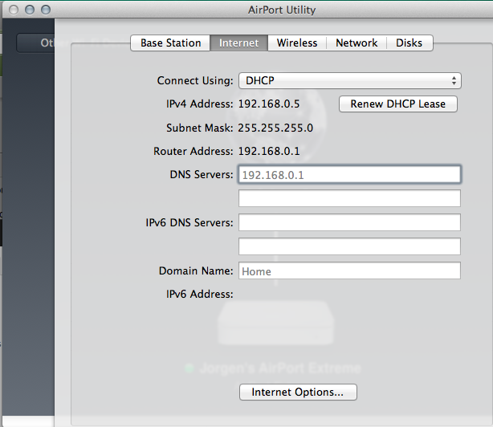
Task: Switch to the Base Station tab
Action: 170,43
